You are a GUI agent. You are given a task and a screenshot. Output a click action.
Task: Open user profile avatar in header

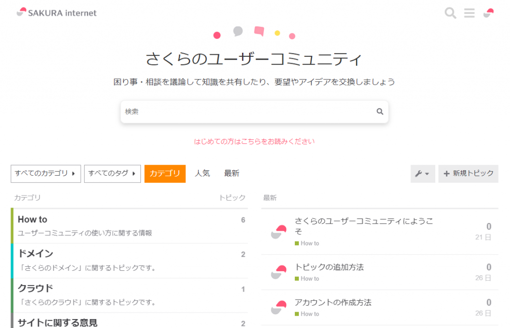489,13
